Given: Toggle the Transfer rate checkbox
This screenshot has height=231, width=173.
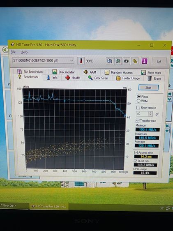Looking at the screenshot, I should point(137,121).
